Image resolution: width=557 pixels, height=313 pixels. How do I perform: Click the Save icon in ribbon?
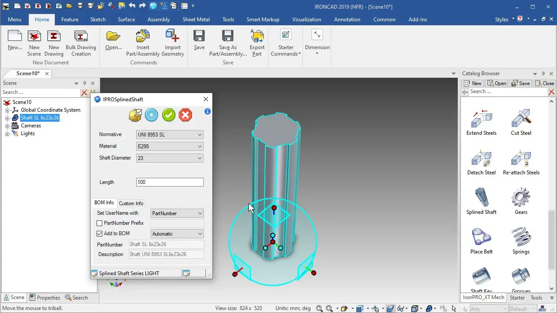[199, 40]
